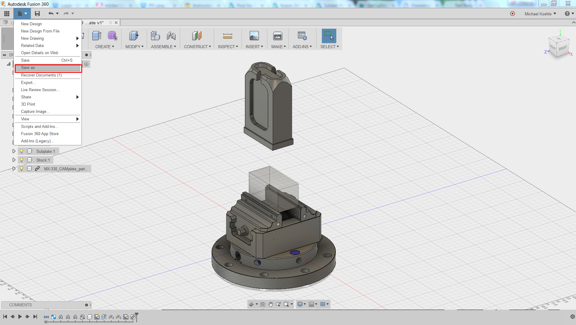576x325 pixels.
Task: Click the Save disk icon in toolbar
Action: tap(37, 14)
